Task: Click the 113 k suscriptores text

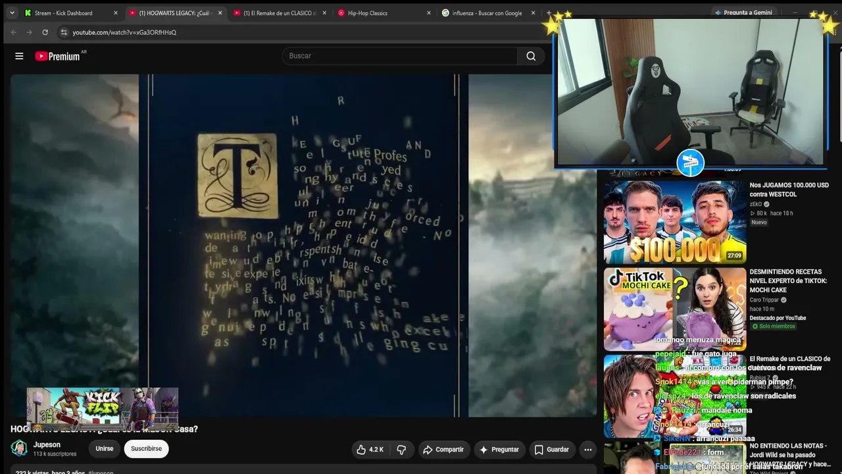Action: click(x=55, y=454)
